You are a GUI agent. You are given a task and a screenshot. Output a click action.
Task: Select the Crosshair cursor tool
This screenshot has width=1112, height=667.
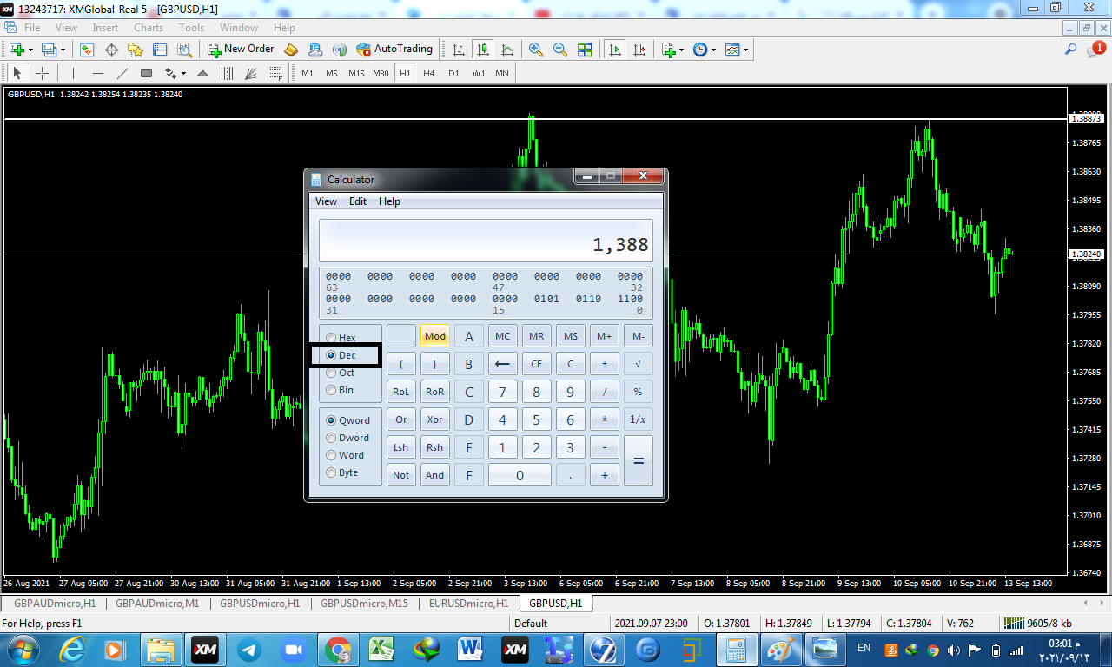[42, 73]
